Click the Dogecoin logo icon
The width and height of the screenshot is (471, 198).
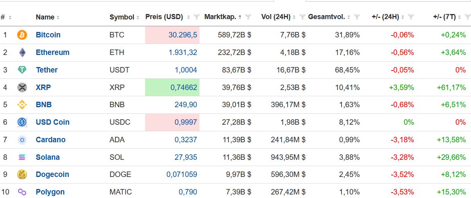coord(22,175)
